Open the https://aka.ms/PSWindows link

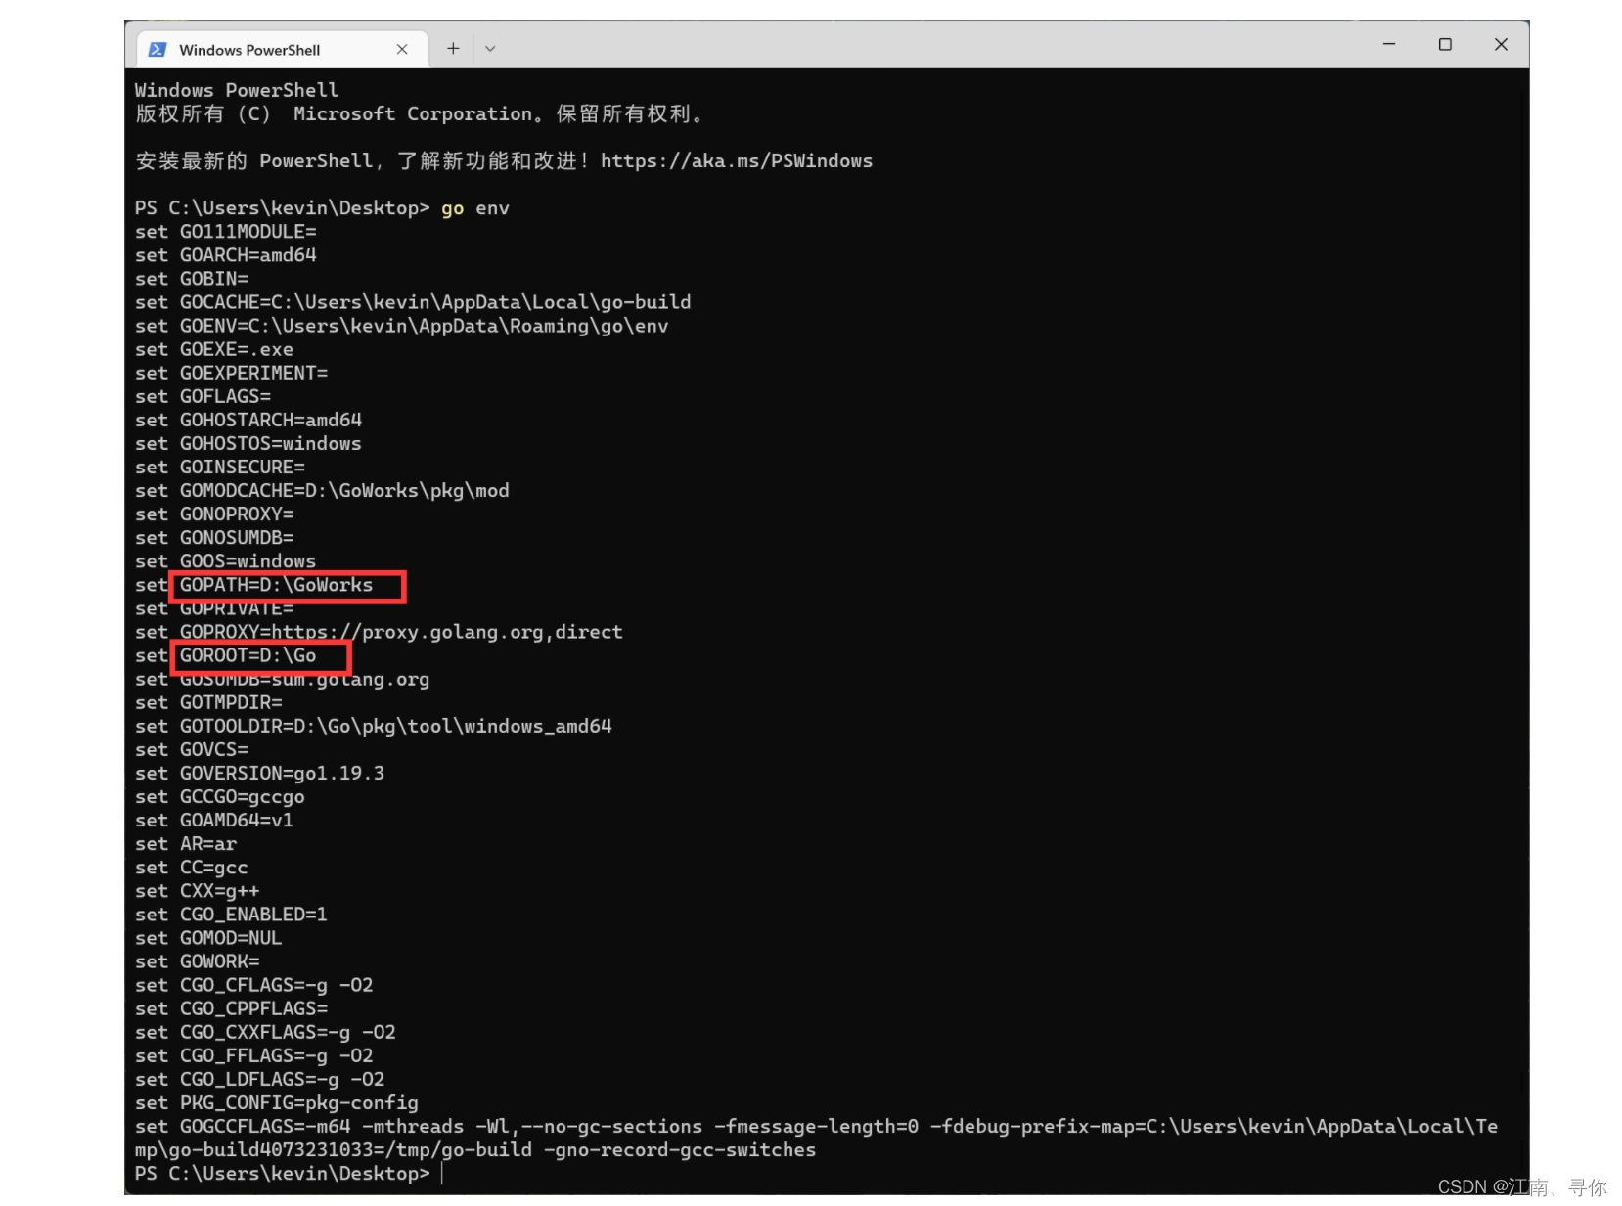click(x=737, y=161)
